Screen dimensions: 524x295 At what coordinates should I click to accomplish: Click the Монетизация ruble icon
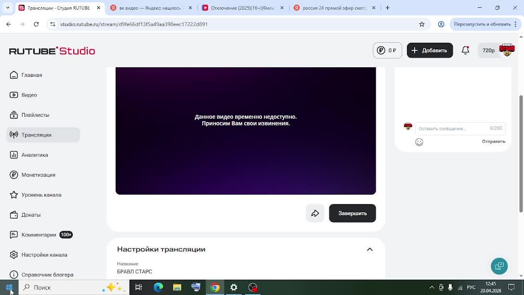click(13, 175)
